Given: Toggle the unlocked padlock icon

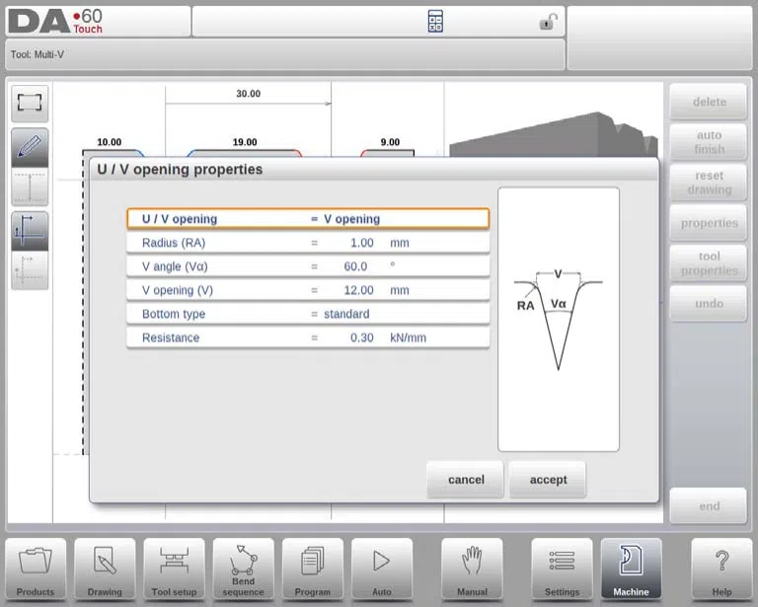Looking at the screenshot, I should coord(548,22).
